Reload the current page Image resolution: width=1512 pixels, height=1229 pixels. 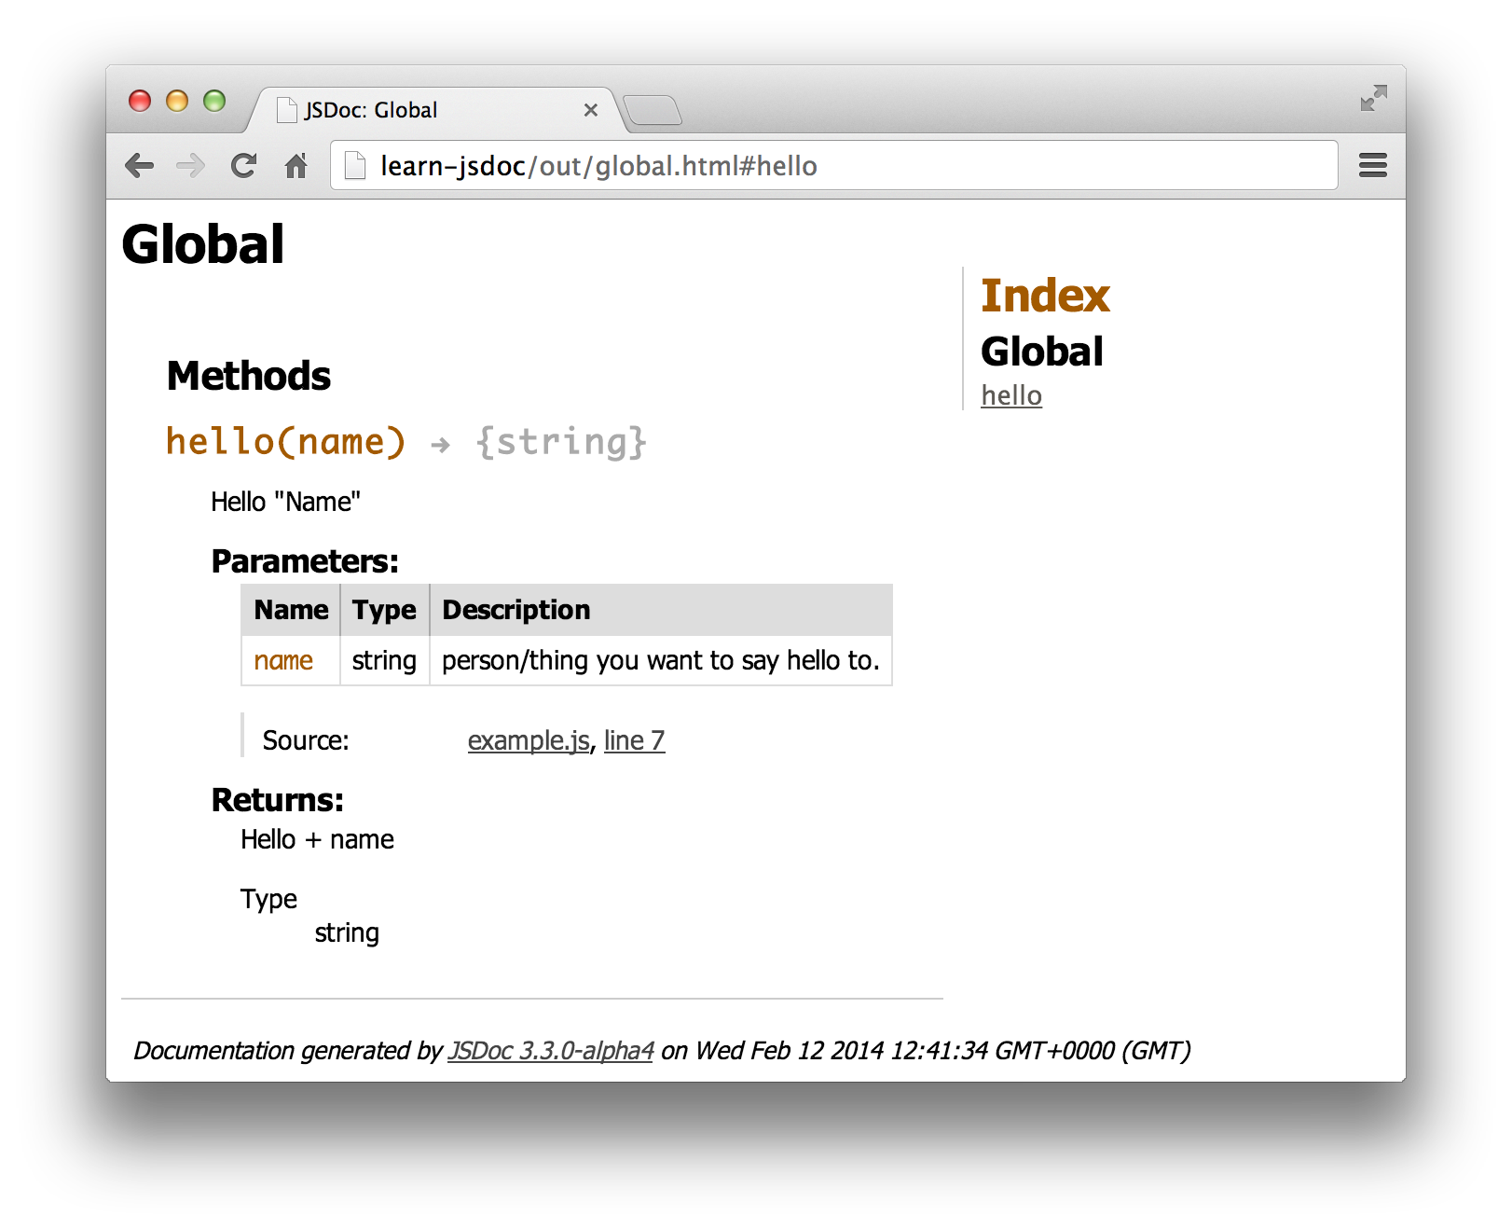coord(243,165)
